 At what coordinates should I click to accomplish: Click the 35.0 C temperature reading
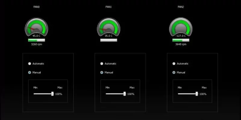click(x=108, y=36)
